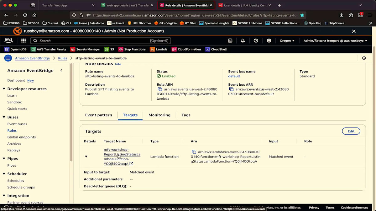
Task: Copy the Rule ARN
Action: click(160, 89)
